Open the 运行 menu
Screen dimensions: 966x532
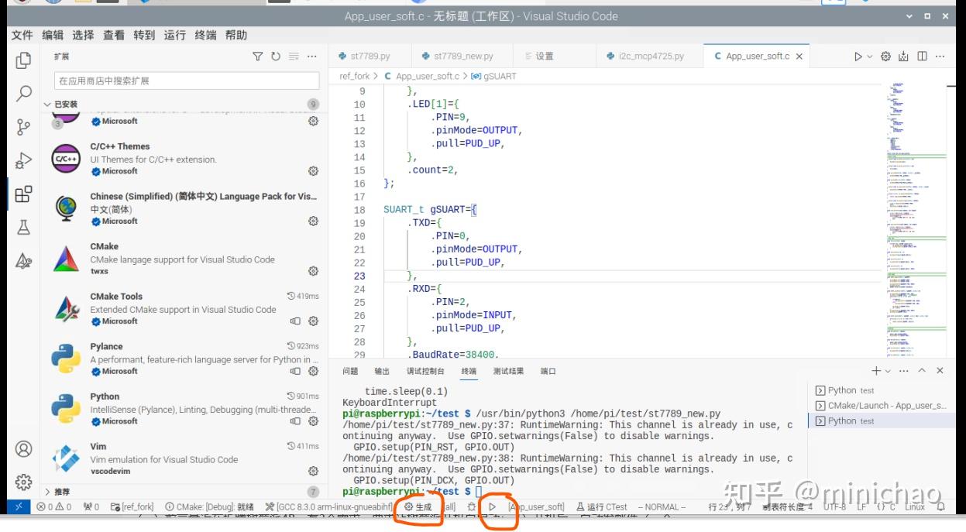pos(174,35)
